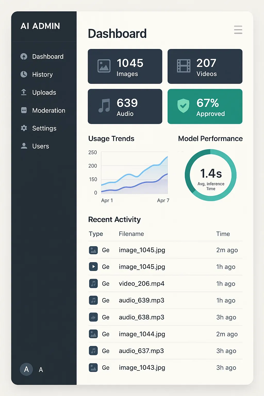264x396 pixels.
Task: Open the 1045 Images stat card
Action: pyautogui.click(x=125, y=67)
